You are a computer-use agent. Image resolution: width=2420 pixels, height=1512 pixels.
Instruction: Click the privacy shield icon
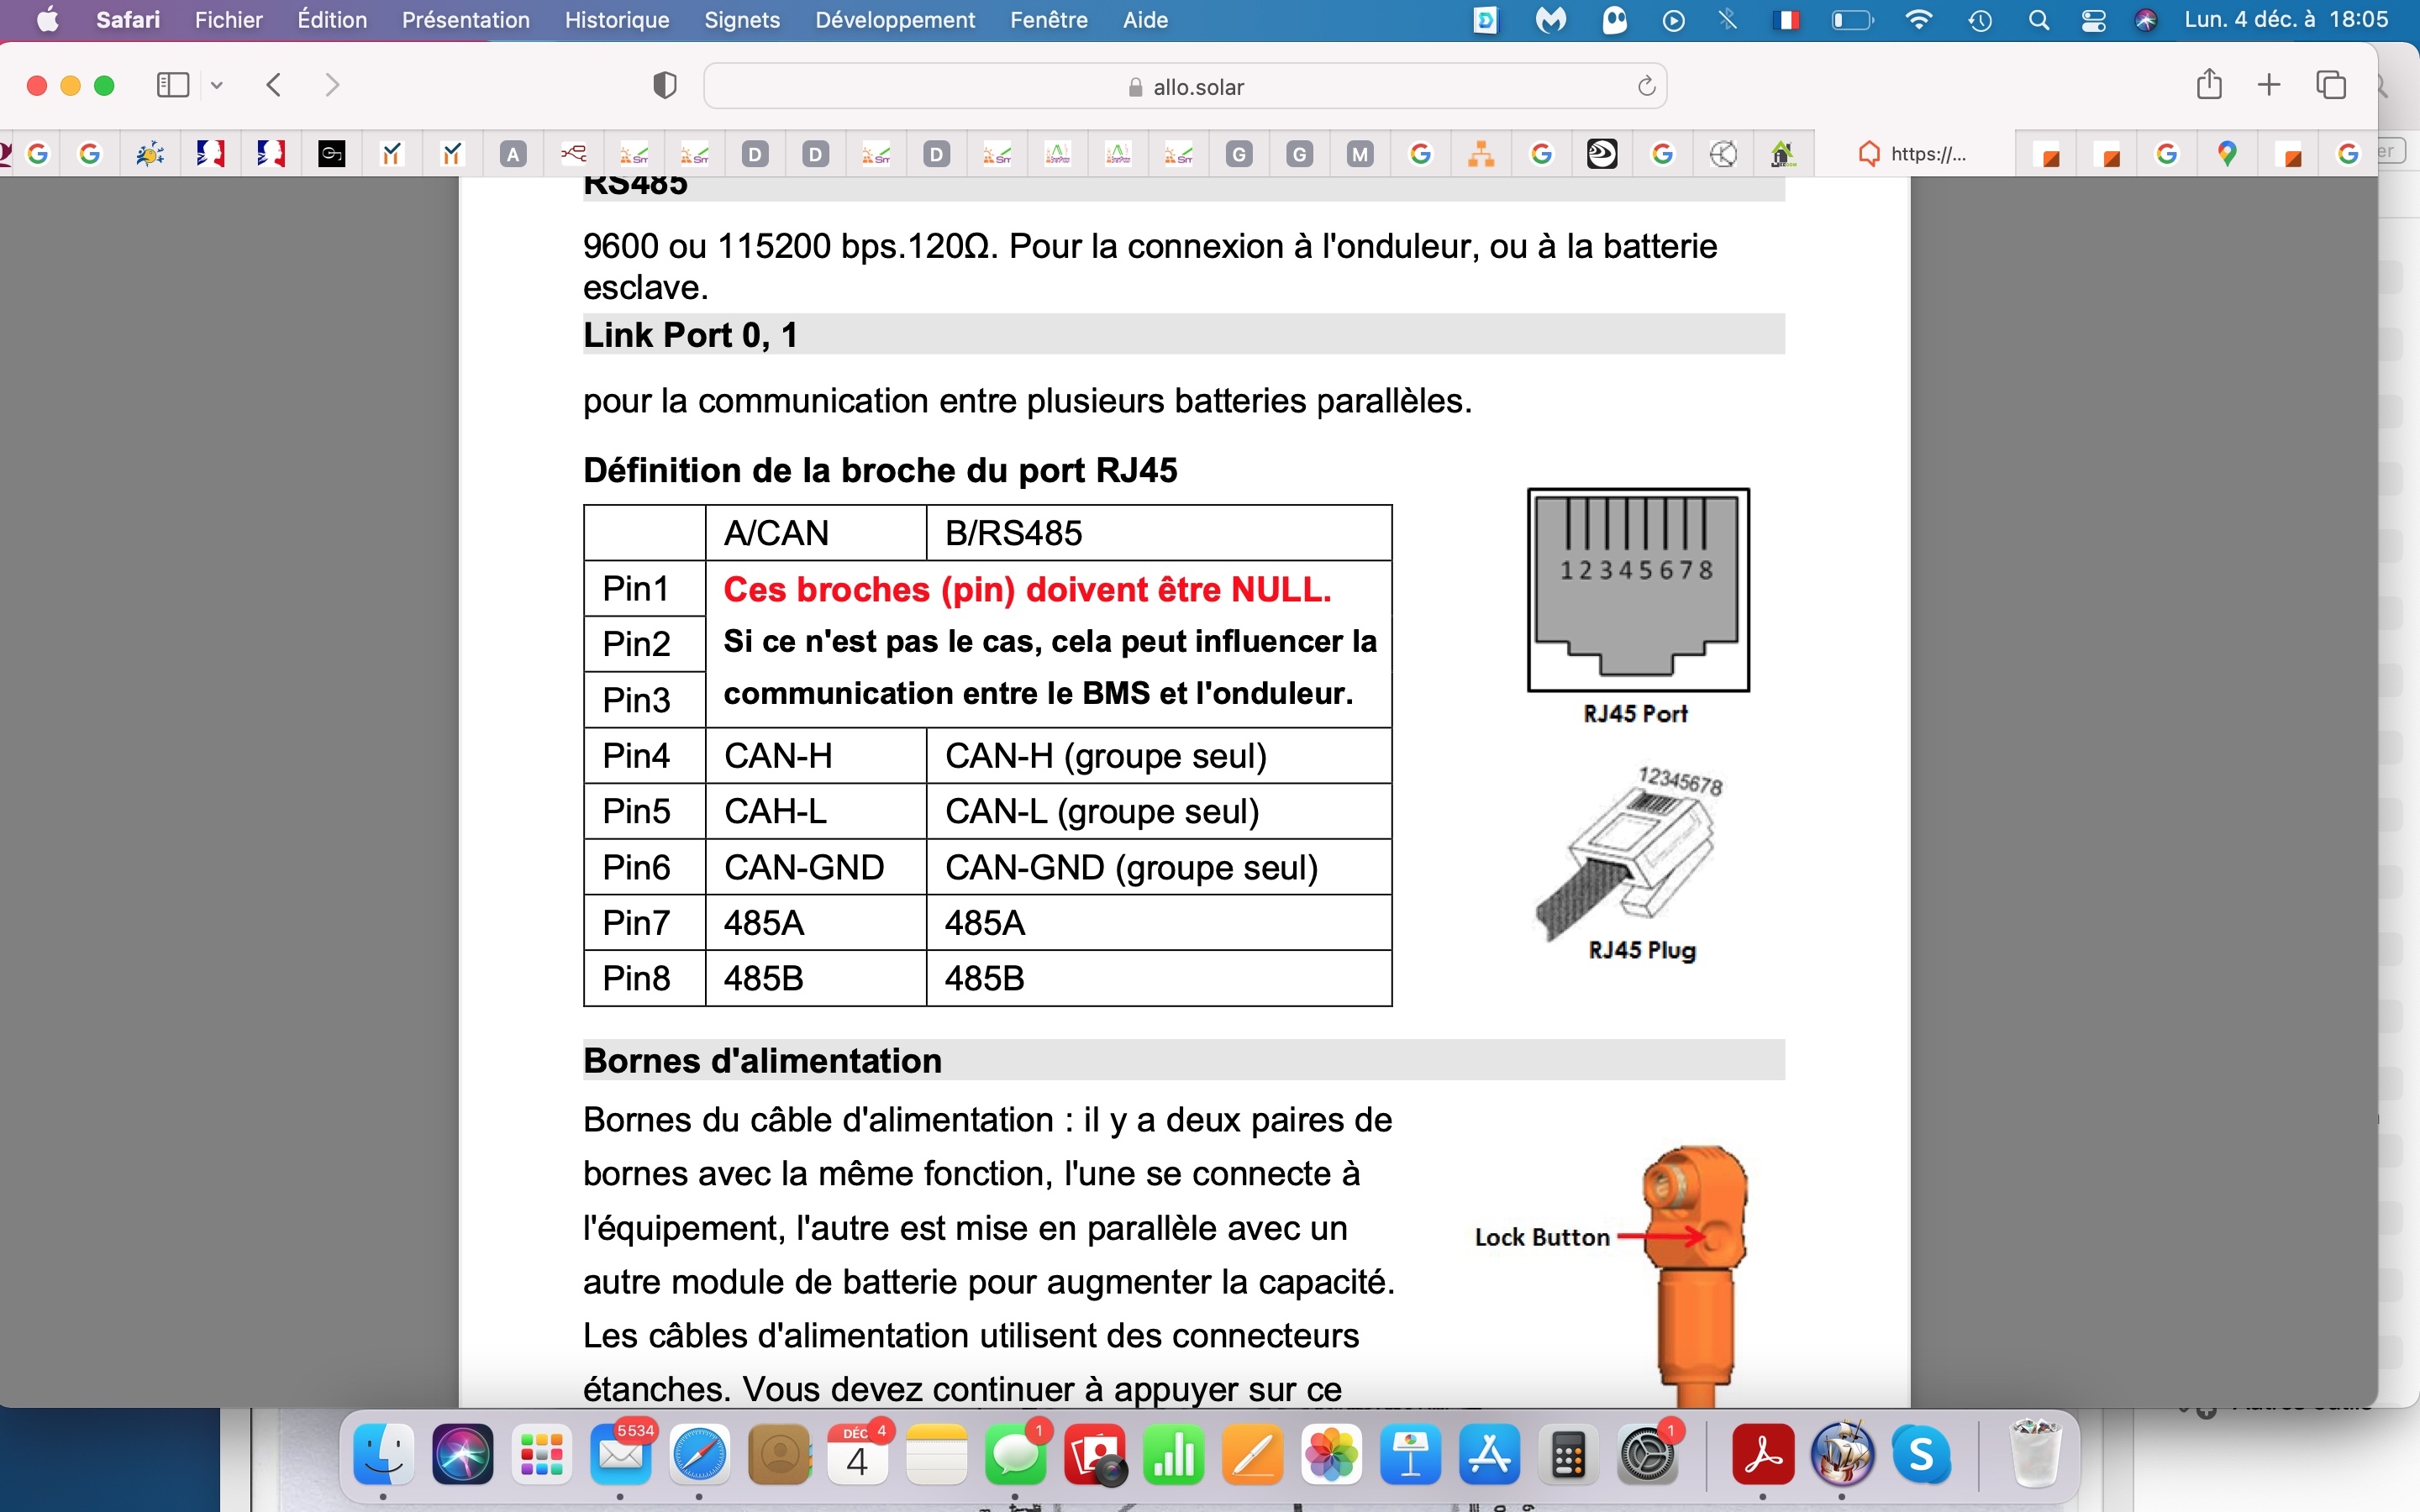click(665, 86)
